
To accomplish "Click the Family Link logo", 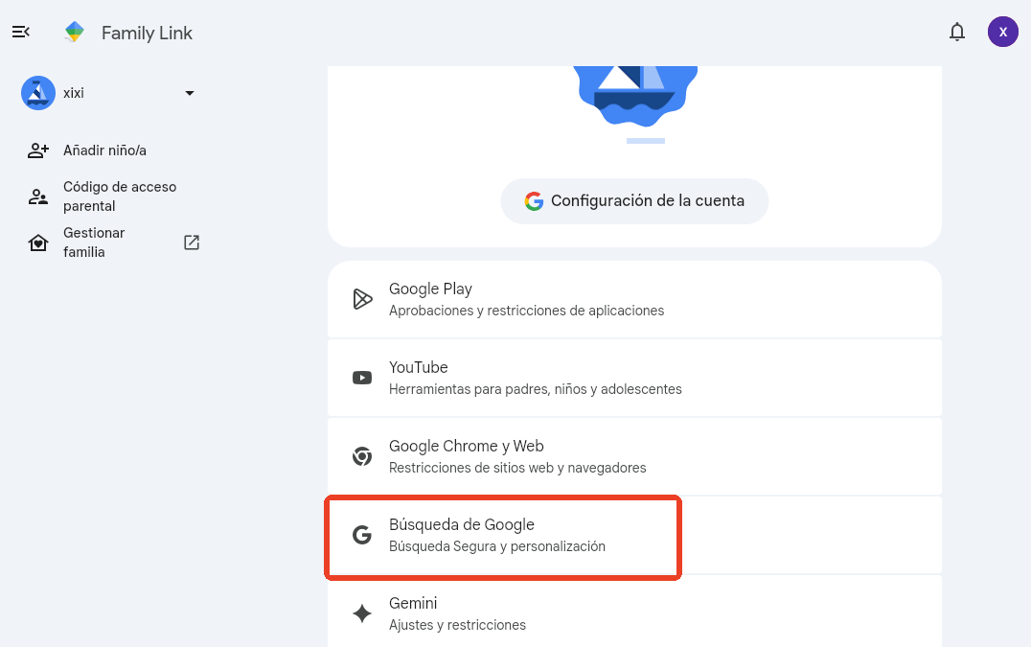I will 74,31.
